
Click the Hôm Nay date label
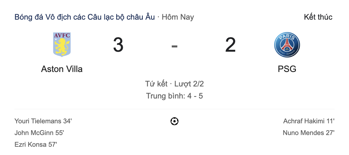tap(178, 17)
